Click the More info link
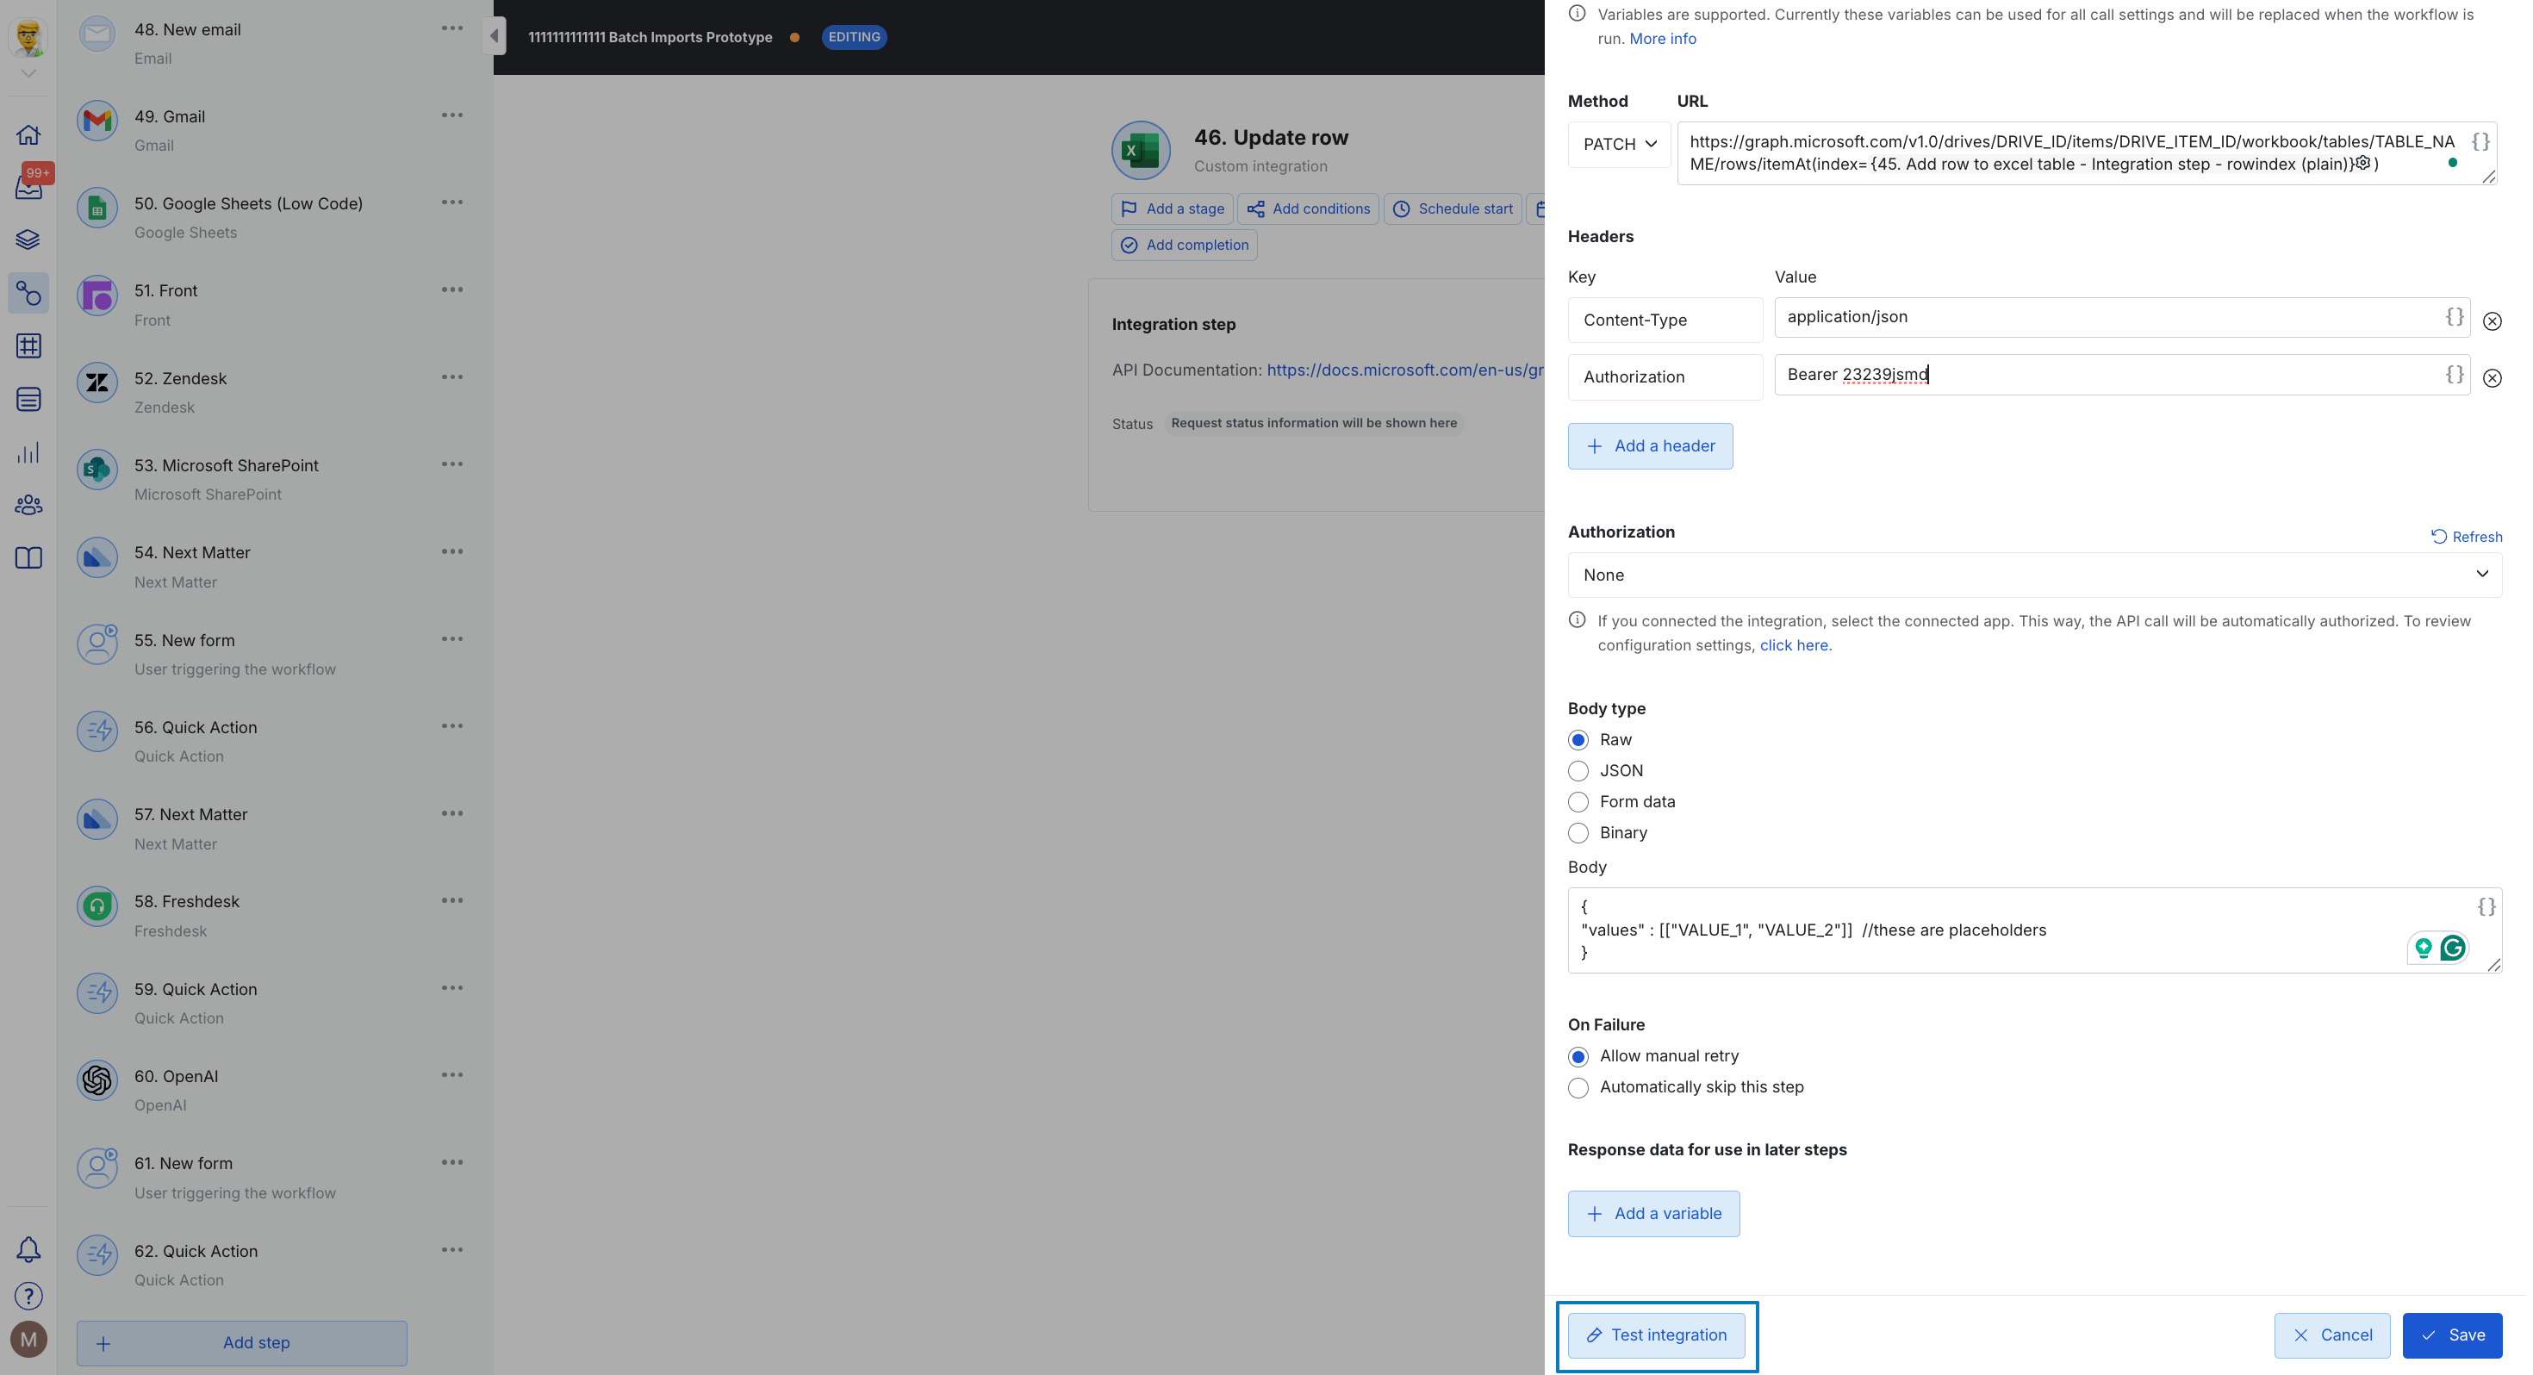2533x1375 pixels. pos(1662,39)
